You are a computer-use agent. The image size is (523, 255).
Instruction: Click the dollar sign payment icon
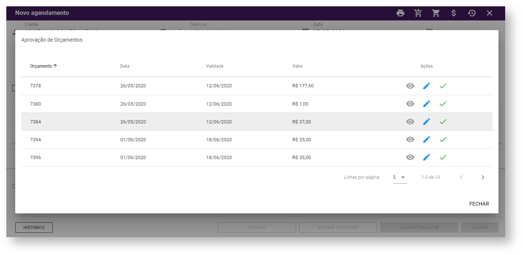(454, 13)
